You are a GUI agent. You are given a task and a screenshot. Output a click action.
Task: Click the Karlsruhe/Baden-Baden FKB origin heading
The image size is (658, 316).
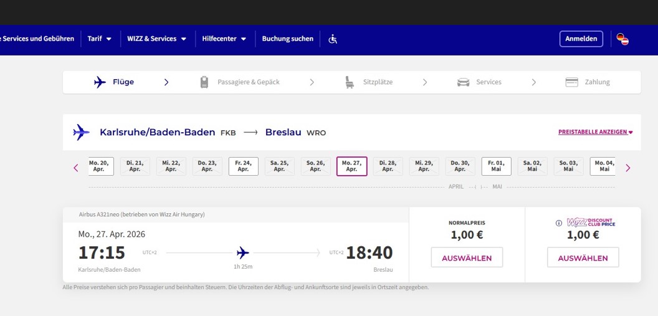[x=168, y=133]
